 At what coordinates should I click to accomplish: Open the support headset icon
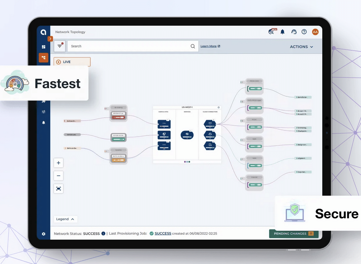[x=294, y=32]
